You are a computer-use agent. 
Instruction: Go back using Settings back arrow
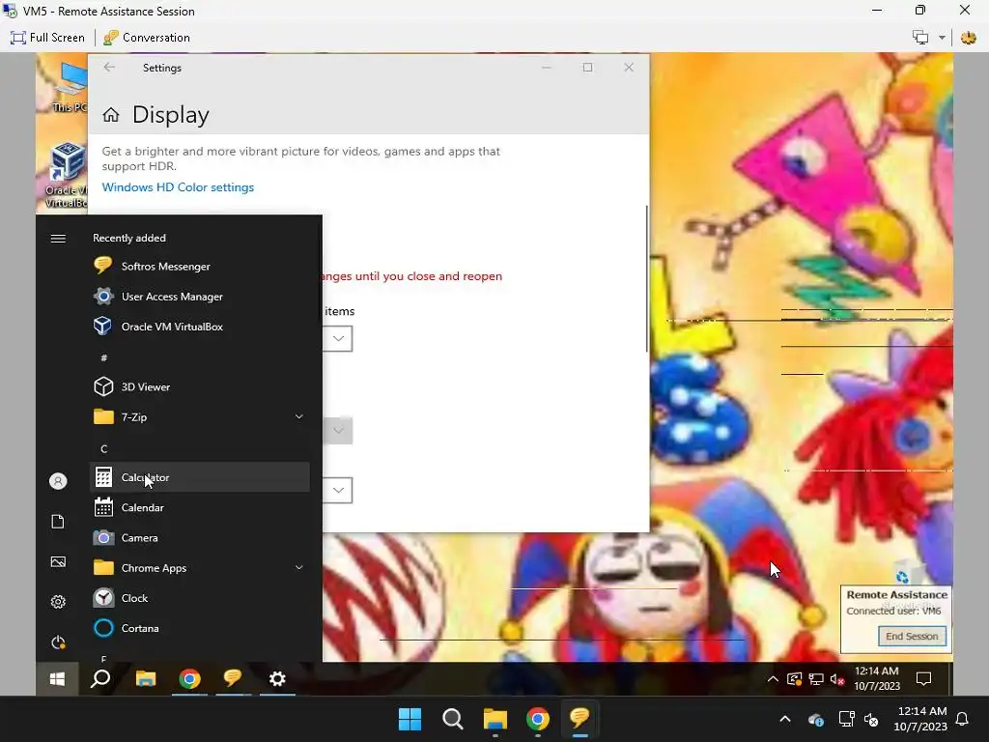pos(109,68)
